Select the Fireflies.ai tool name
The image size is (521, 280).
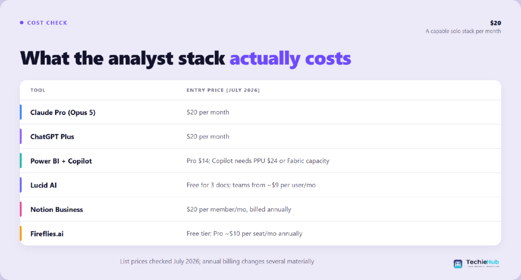click(47, 234)
